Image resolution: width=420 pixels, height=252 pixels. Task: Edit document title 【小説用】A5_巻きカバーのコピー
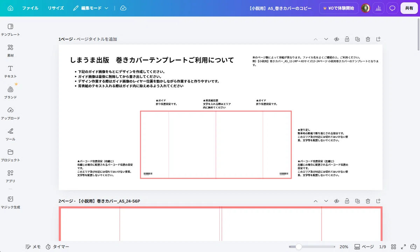click(281, 8)
